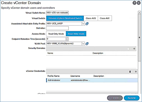The image size is (142, 102).
Task: Submit the vCenter domain form
Action: tap(132, 98)
